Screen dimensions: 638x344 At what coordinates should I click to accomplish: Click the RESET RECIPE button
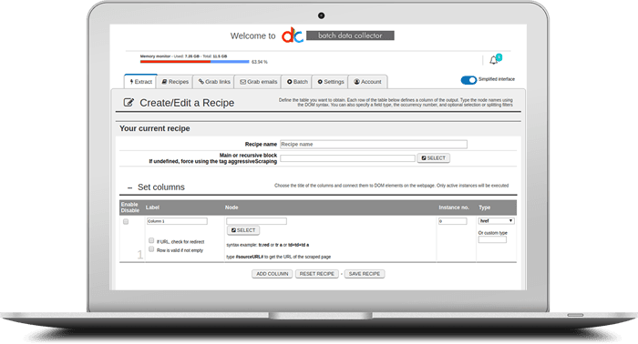316,274
